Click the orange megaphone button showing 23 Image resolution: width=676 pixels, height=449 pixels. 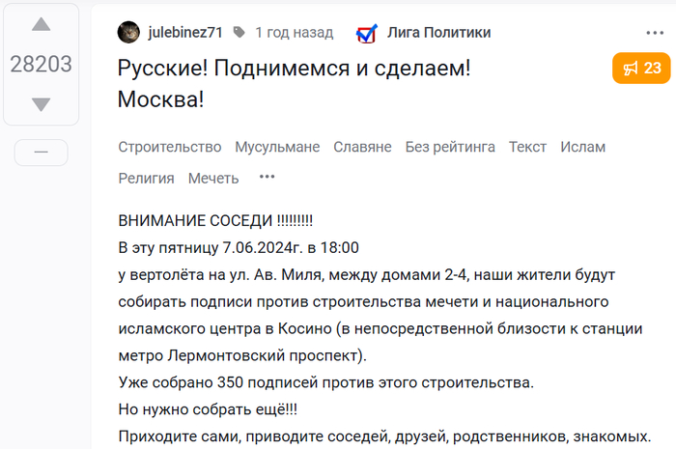pyautogui.click(x=641, y=69)
